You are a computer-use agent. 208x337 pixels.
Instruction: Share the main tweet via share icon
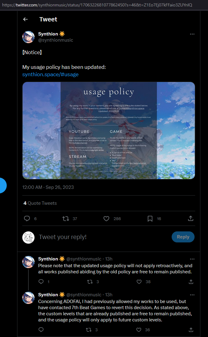coord(191,219)
